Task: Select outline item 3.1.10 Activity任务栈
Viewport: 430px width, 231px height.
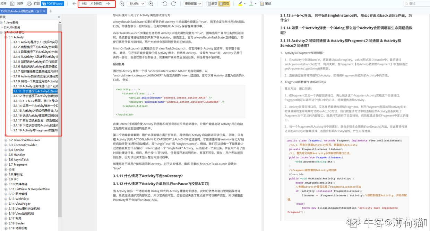Action: [x=35, y=86]
